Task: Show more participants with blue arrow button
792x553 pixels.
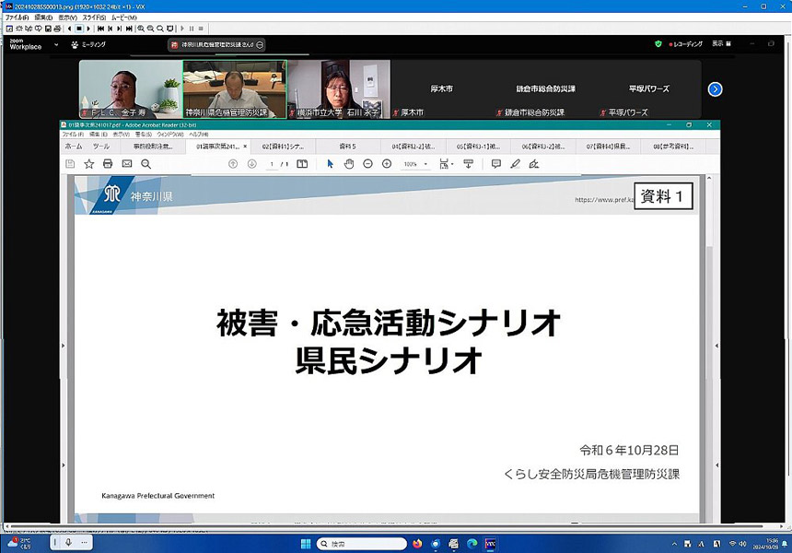Action: pos(715,89)
